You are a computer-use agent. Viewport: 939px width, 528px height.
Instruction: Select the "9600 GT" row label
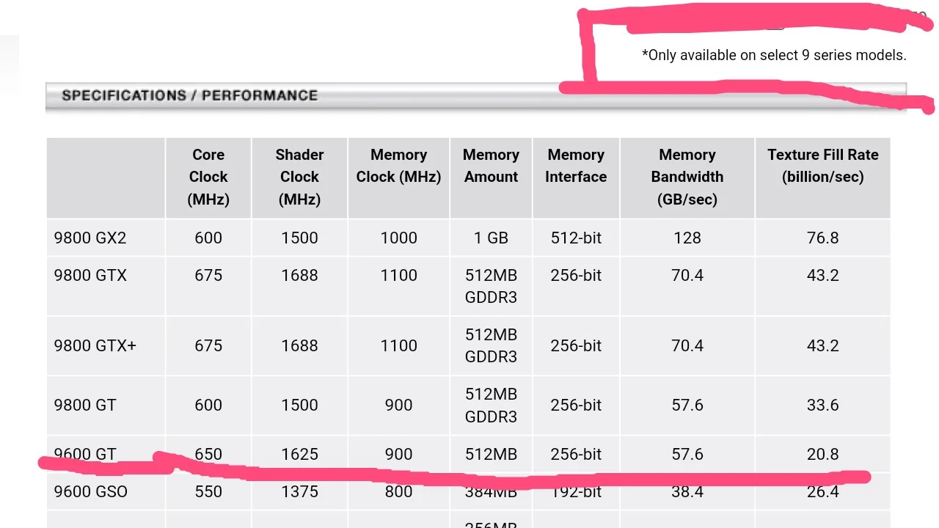click(x=85, y=454)
